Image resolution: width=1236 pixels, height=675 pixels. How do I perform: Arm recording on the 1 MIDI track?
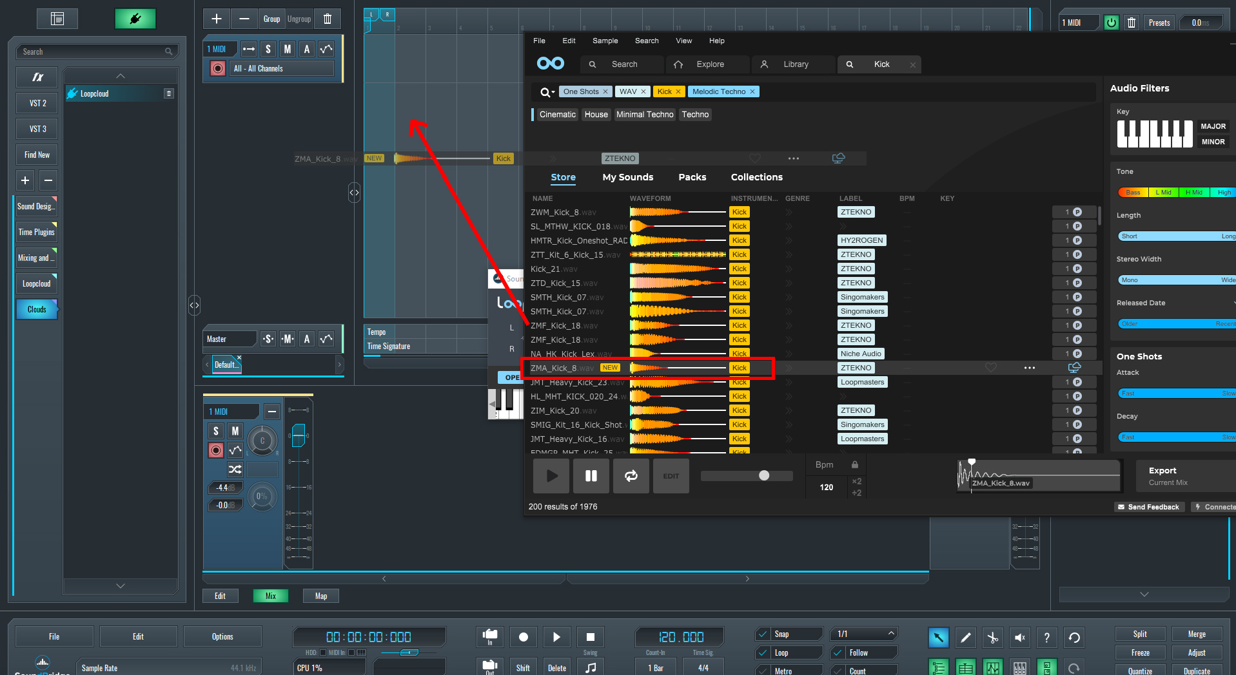tap(218, 68)
